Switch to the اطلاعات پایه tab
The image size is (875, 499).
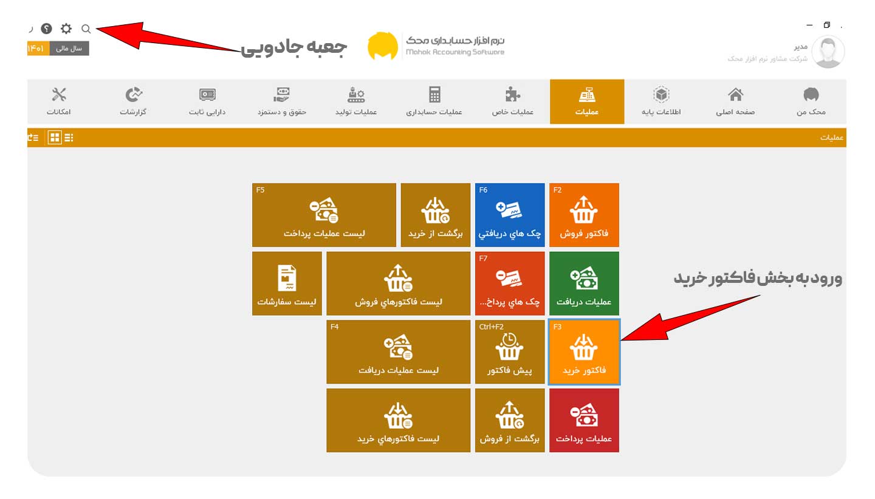pyautogui.click(x=661, y=101)
